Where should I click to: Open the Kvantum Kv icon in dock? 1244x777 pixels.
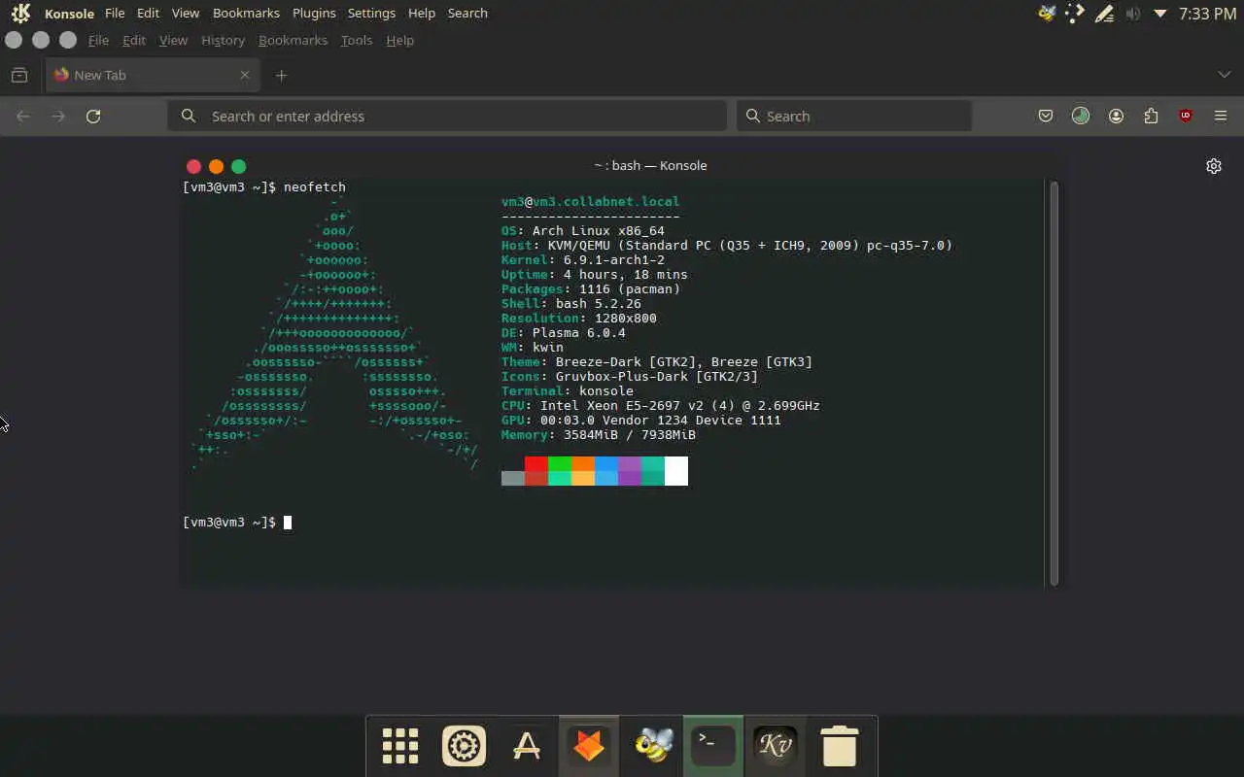[x=776, y=746]
